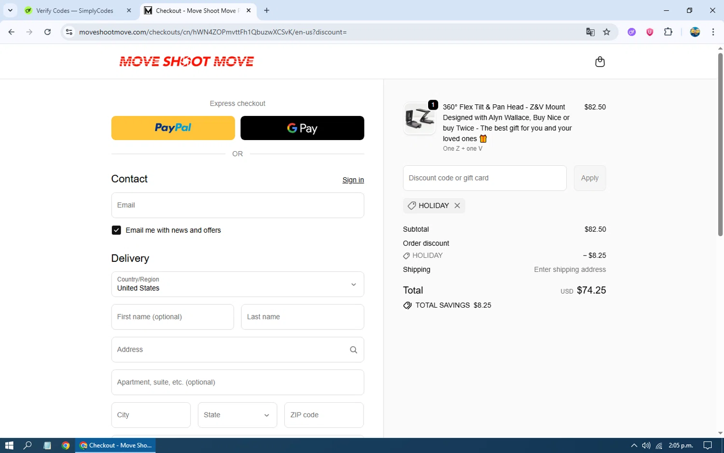Viewport: 724px width, 453px height.
Task: Click the One Z + one V variant text
Action: 462,149
